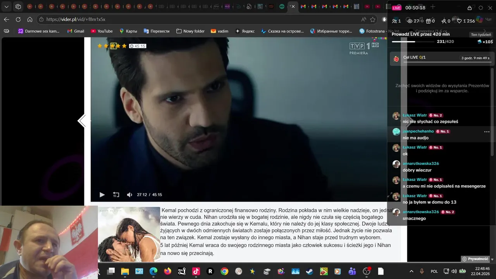Open Google Chrome from the taskbar
Viewport: 496px width, 279px height.
(x=224, y=271)
